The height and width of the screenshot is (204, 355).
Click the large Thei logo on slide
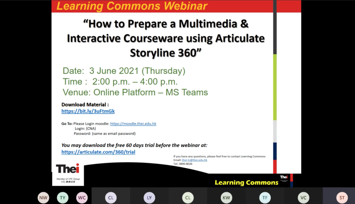(x=68, y=169)
